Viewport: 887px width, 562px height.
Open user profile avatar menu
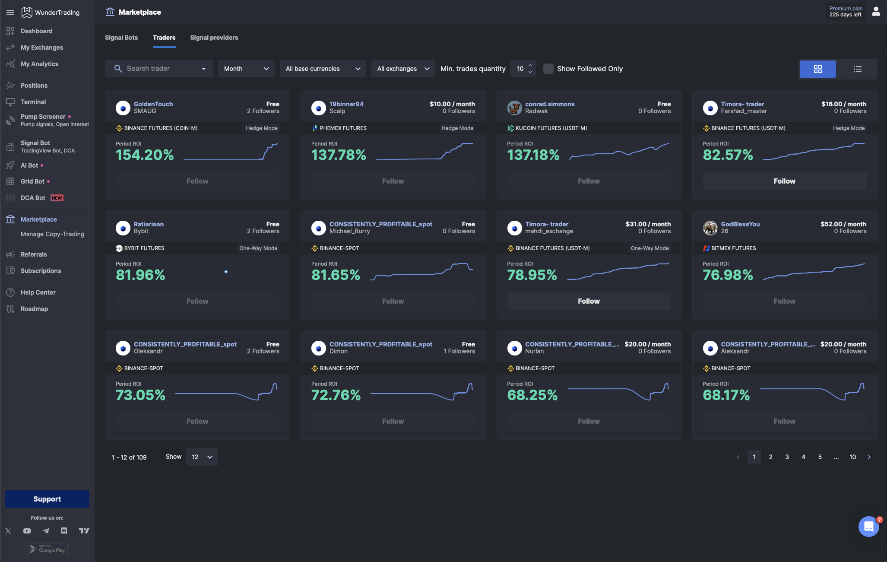[876, 12]
